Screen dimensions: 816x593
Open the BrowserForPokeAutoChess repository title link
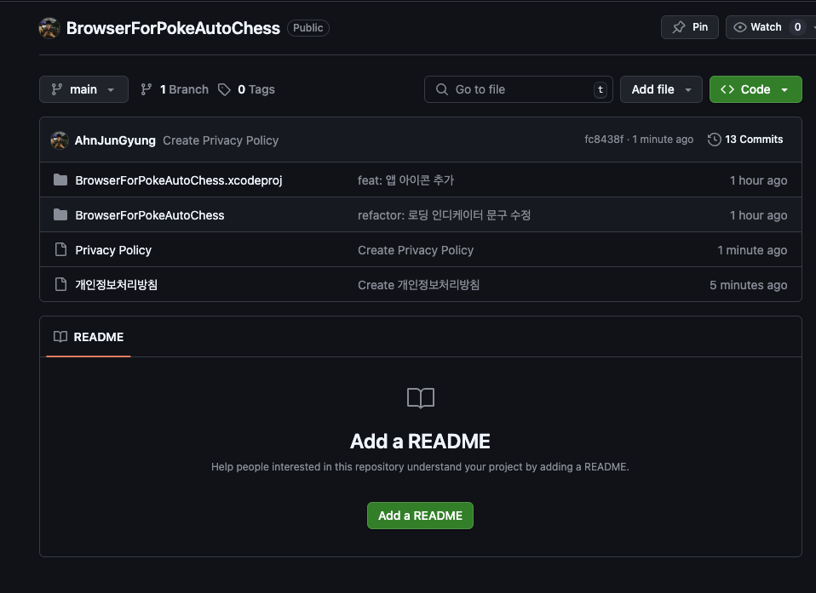173,28
